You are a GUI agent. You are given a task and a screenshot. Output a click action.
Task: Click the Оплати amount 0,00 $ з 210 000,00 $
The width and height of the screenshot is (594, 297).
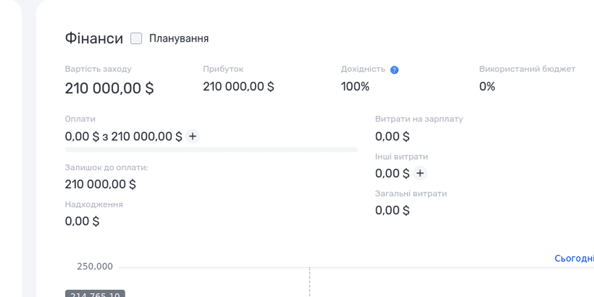(x=123, y=136)
